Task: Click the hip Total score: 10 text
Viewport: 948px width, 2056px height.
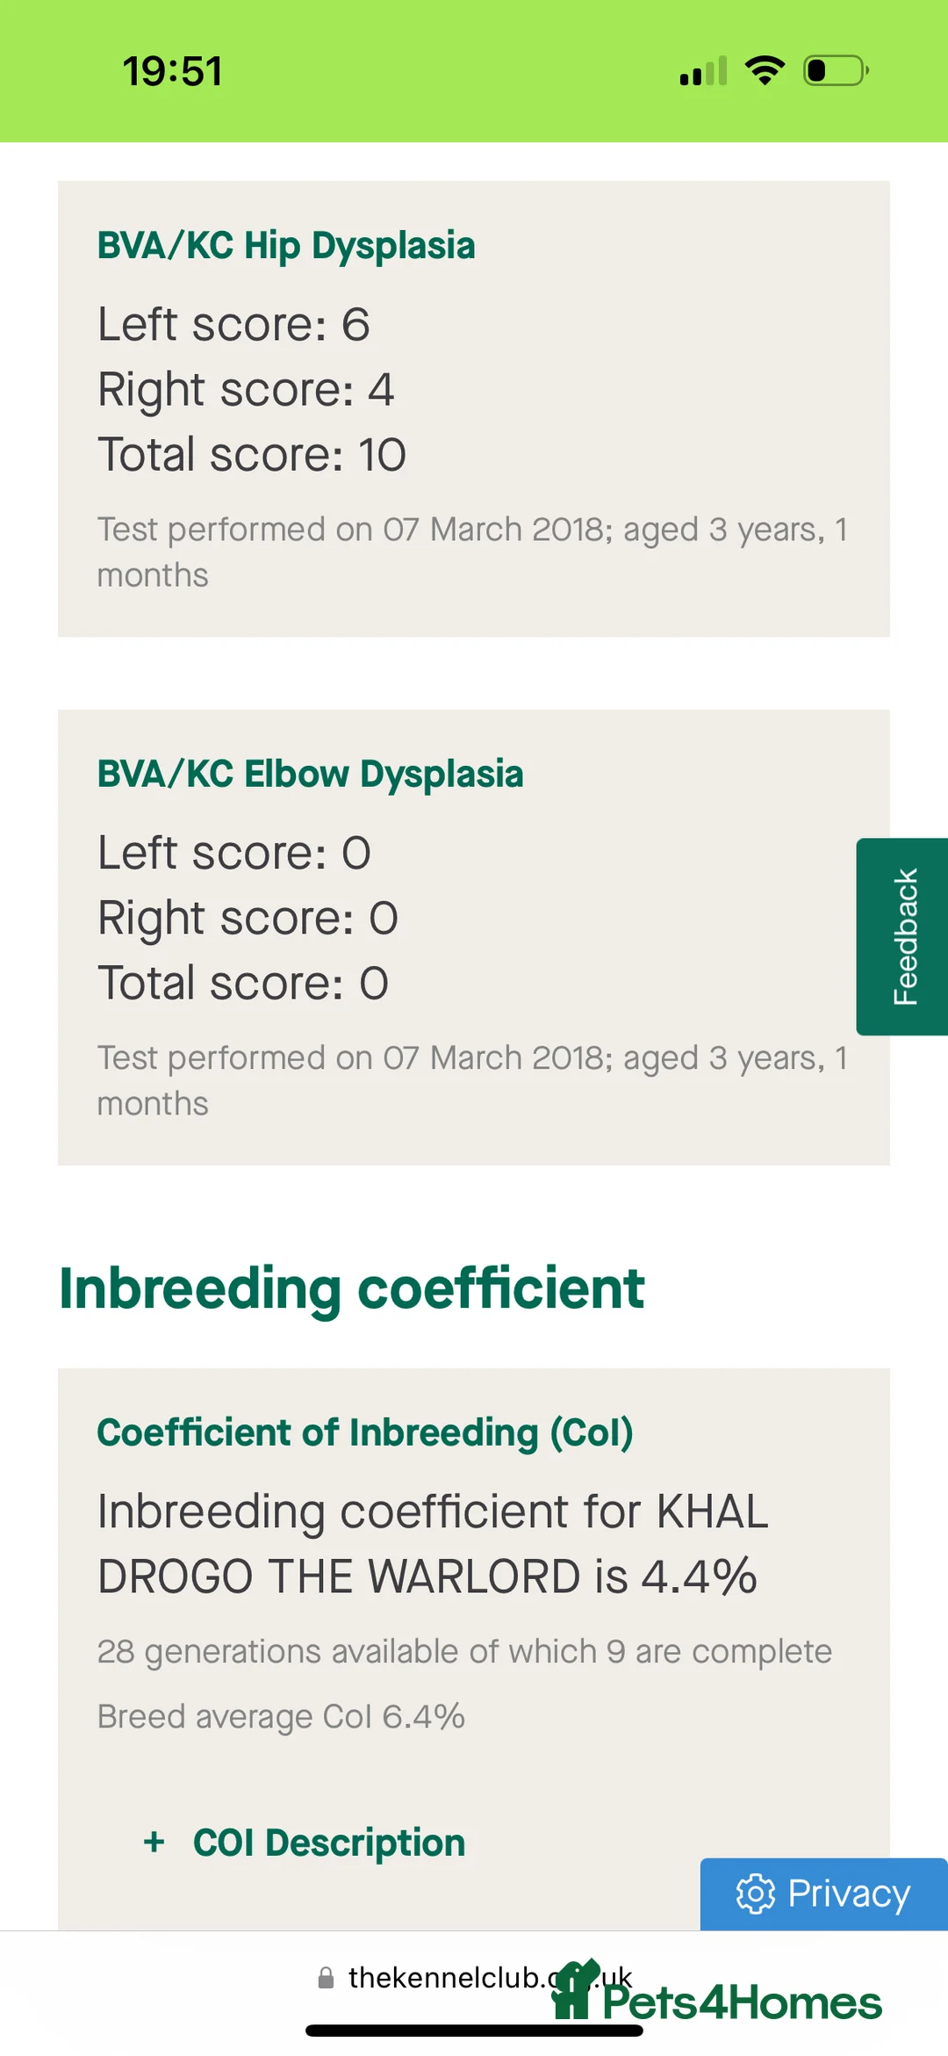Action: (x=251, y=455)
